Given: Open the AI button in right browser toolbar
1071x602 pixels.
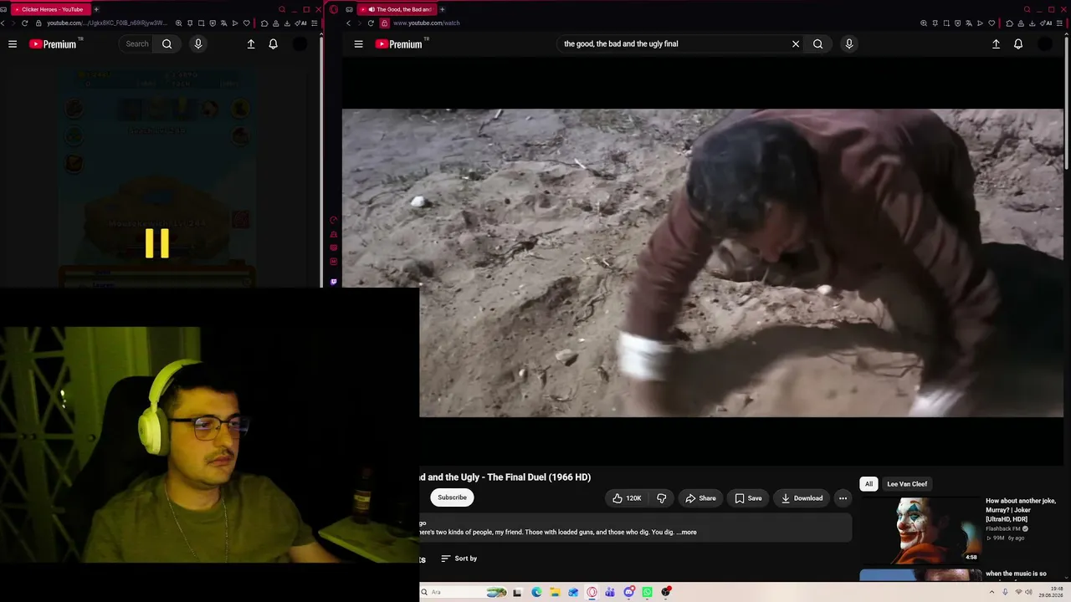Looking at the screenshot, I should [1046, 23].
